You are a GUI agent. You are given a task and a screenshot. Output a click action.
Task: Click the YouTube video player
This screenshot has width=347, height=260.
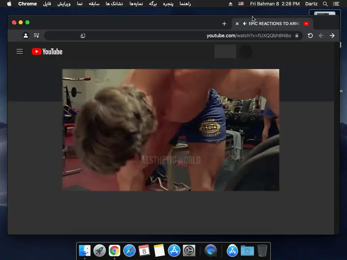171,130
